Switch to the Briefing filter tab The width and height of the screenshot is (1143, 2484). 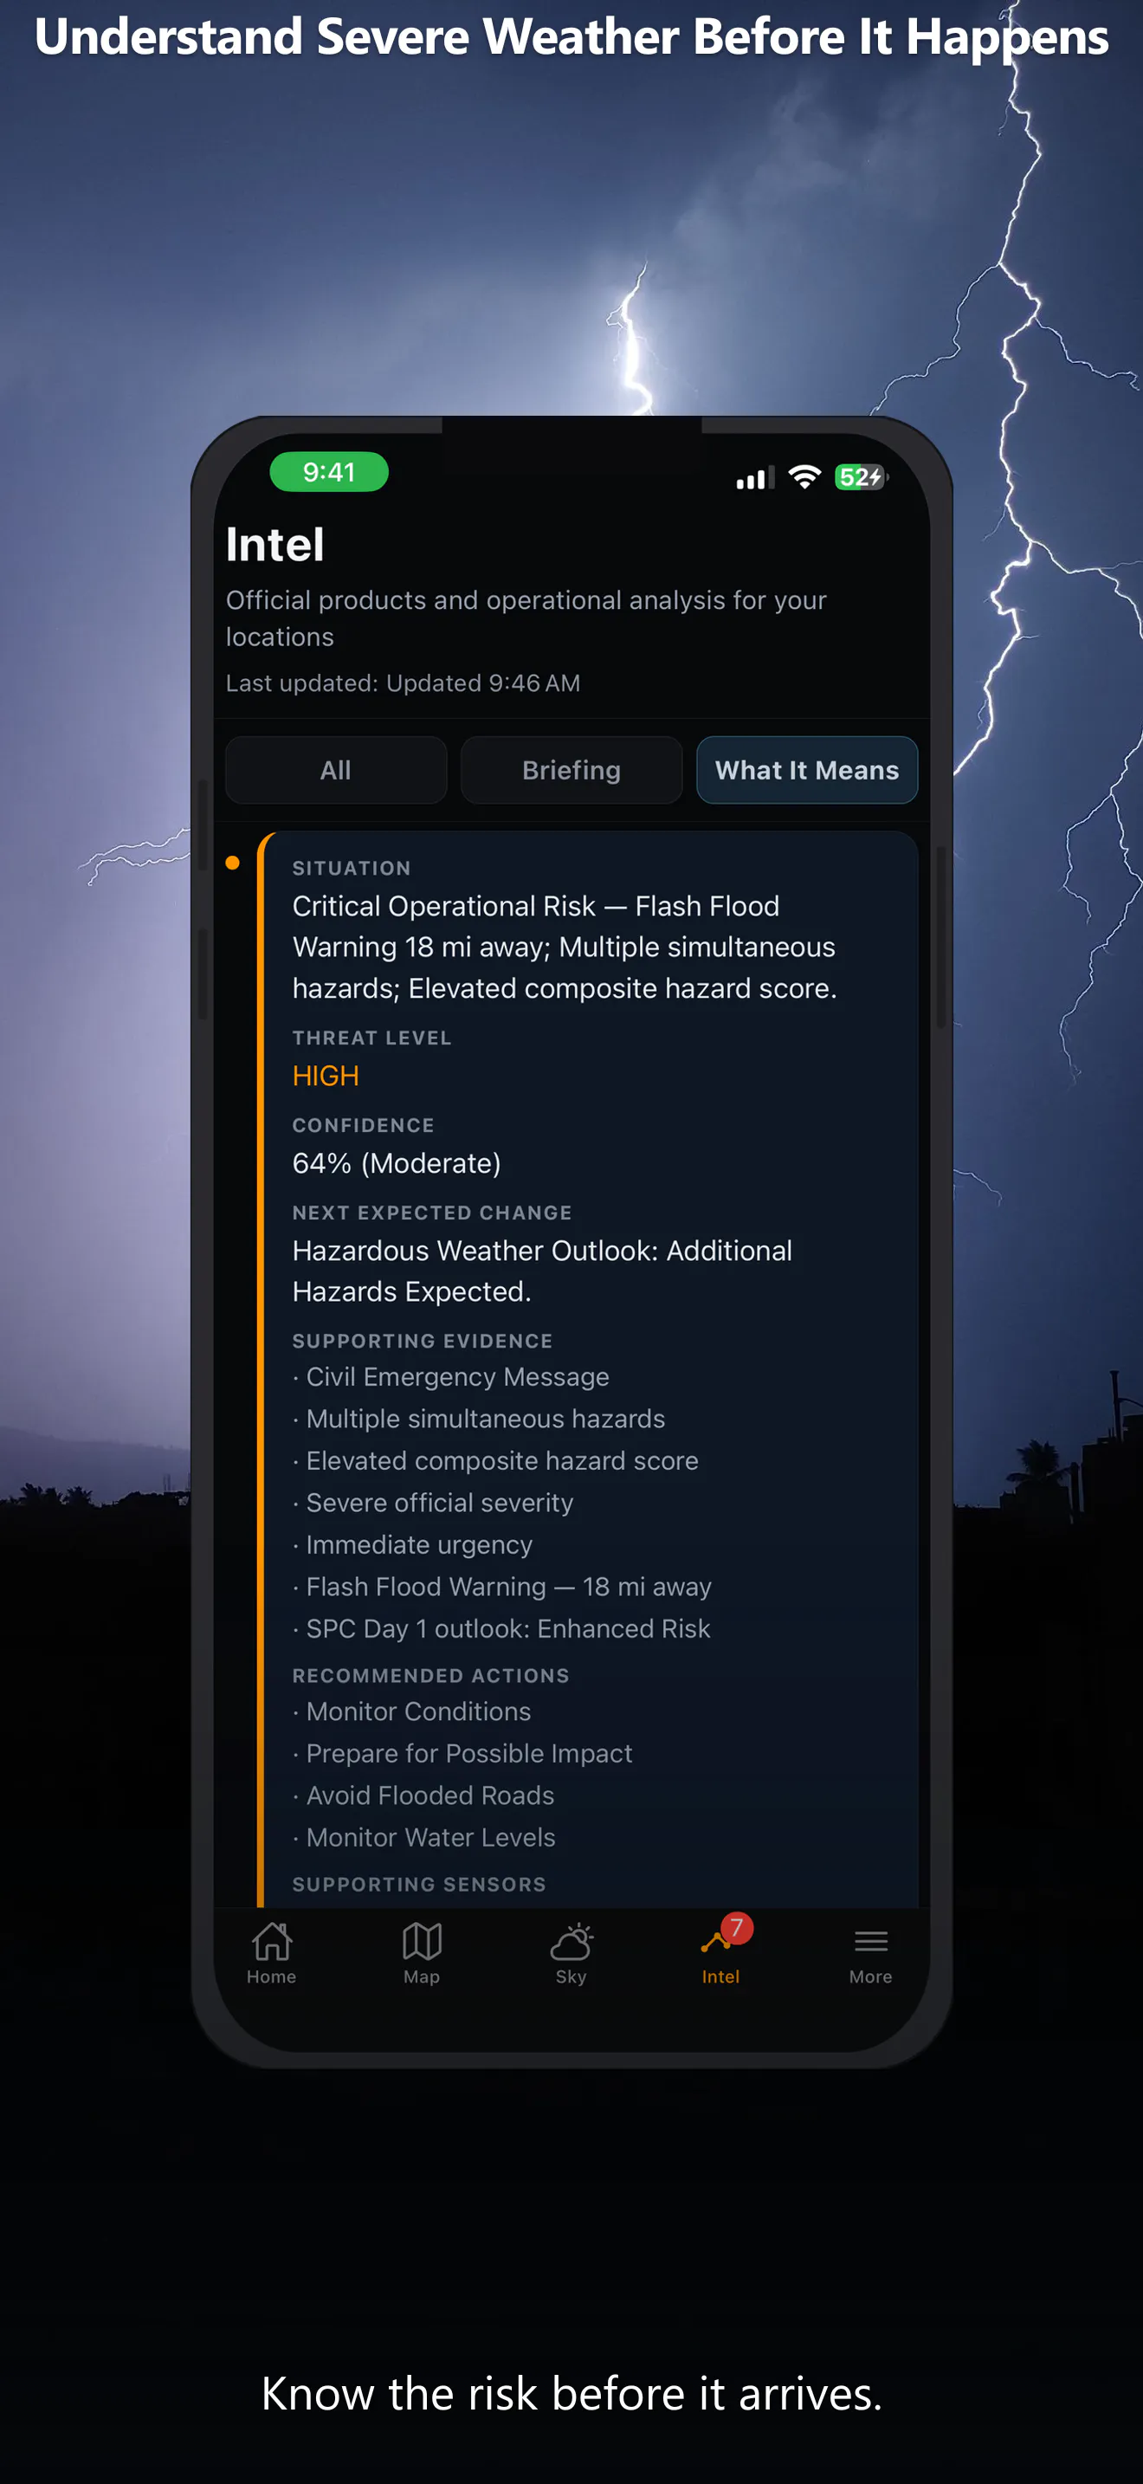coord(571,769)
